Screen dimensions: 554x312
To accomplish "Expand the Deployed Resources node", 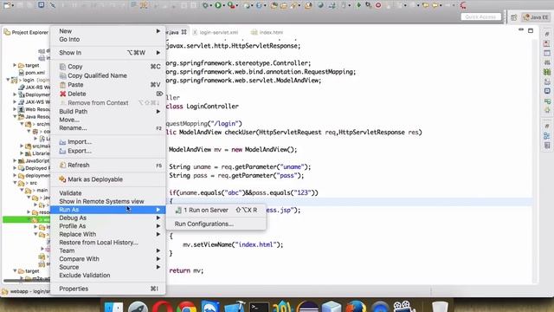I will (x=15, y=168).
